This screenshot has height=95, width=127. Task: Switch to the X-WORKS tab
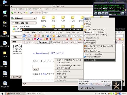[x=56, y=42]
